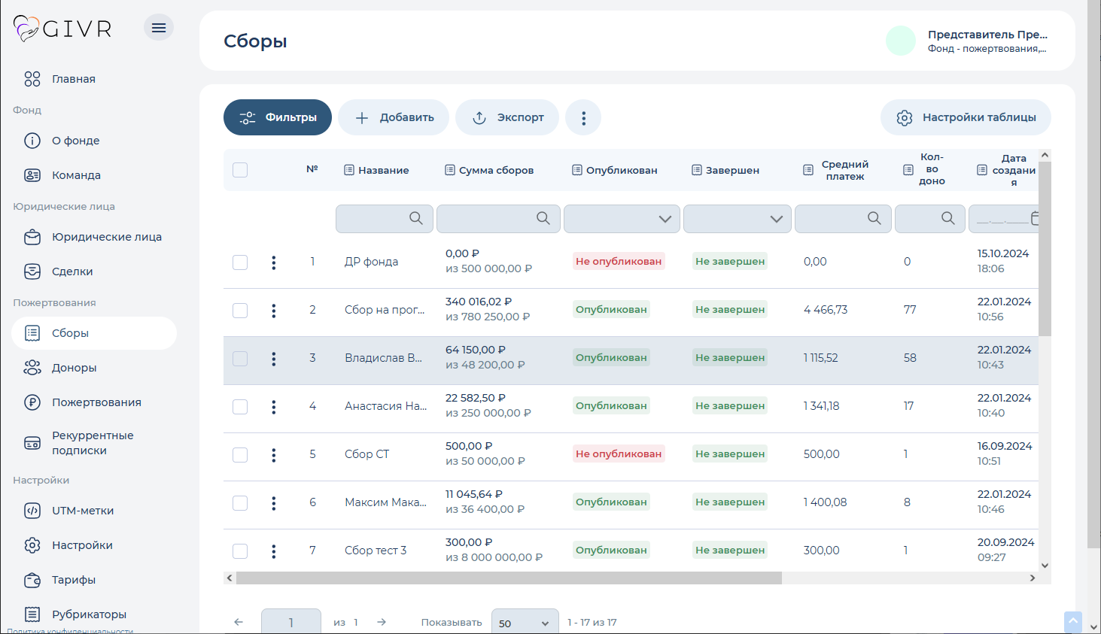Click the Добавить button

point(394,117)
